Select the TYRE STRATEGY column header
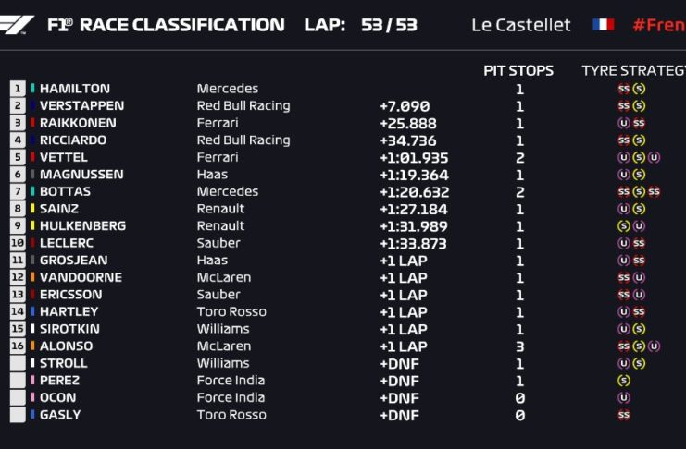This screenshot has width=686, height=449. click(633, 70)
